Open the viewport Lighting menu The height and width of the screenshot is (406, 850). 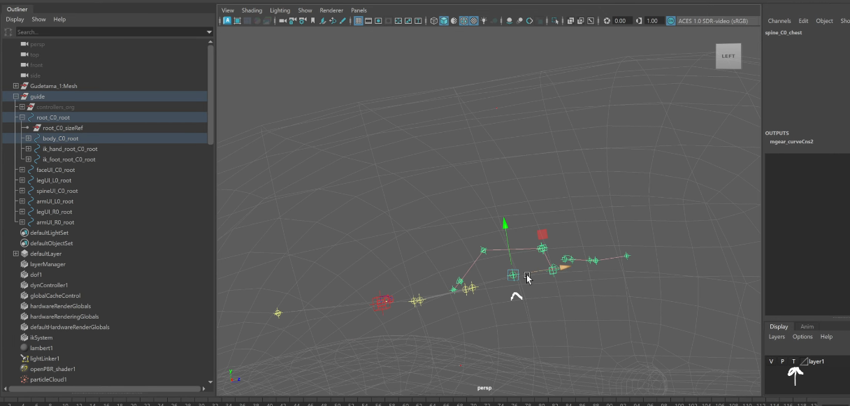(280, 10)
